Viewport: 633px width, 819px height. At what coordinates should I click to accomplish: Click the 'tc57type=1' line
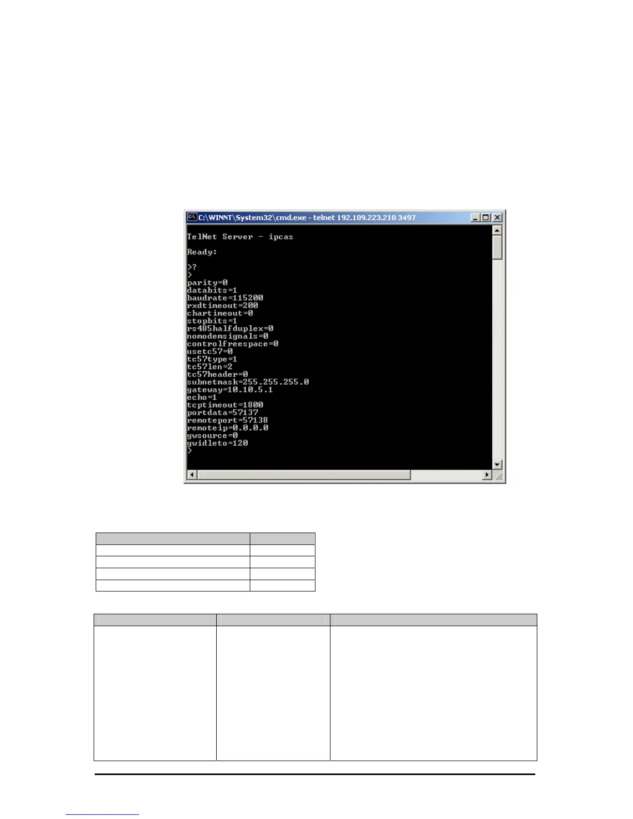(x=212, y=359)
